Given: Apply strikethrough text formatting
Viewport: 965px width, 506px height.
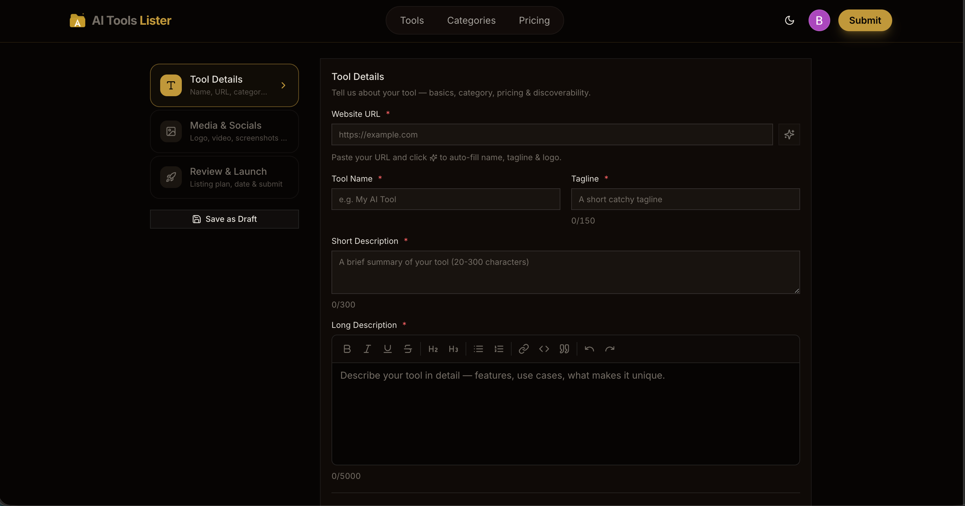Looking at the screenshot, I should click(408, 349).
